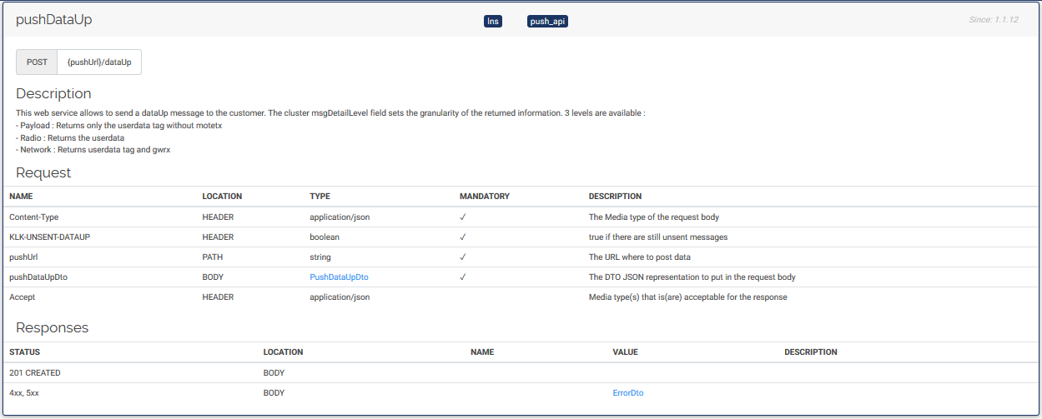Click the mandatory checkmark for KLK-UNSENT-DATAUP
This screenshot has width=1042, height=419.
coord(462,237)
